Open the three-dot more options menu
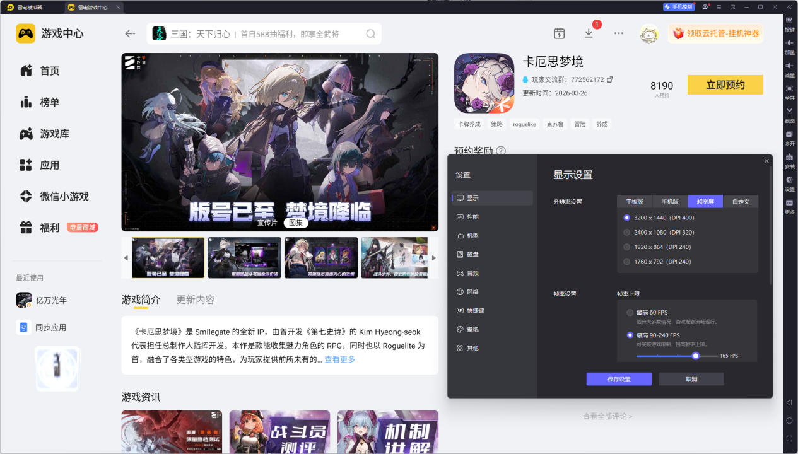 pos(618,33)
